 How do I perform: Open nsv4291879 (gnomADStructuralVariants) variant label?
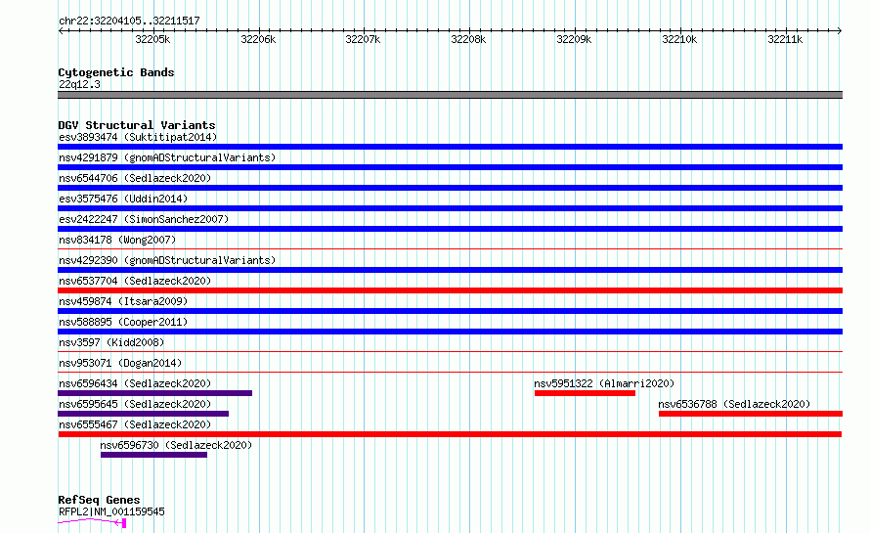[x=167, y=157]
